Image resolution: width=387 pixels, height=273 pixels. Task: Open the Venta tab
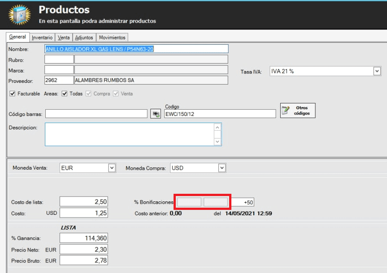[64, 38]
